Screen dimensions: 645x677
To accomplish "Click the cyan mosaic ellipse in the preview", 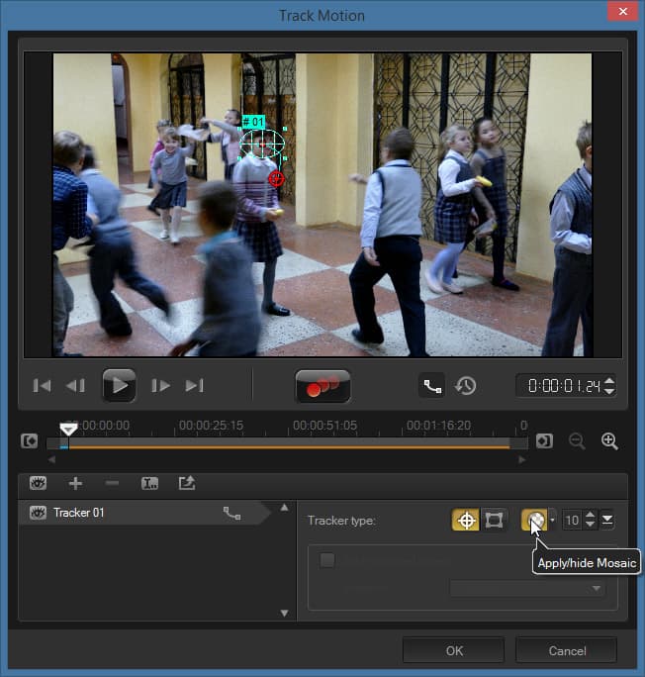I will pyautogui.click(x=262, y=144).
